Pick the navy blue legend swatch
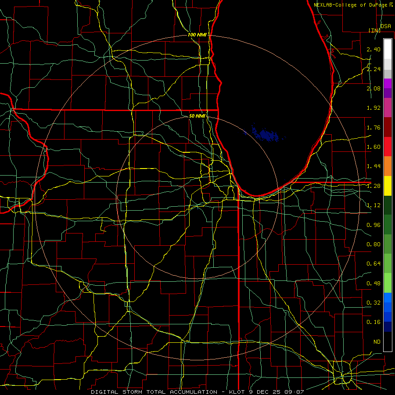Image resolution: width=395 pixels, height=395 pixels. pyautogui.click(x=388, y=327)
